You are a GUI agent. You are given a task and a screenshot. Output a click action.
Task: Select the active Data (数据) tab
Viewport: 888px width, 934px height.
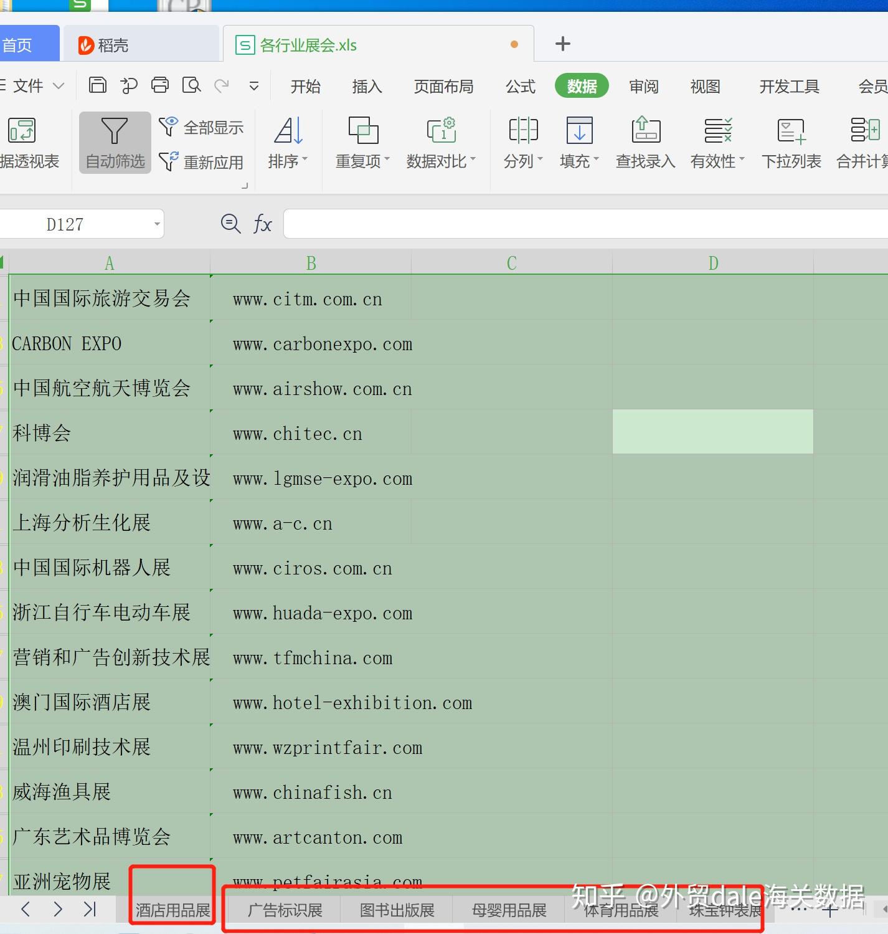tap(582, 86)
